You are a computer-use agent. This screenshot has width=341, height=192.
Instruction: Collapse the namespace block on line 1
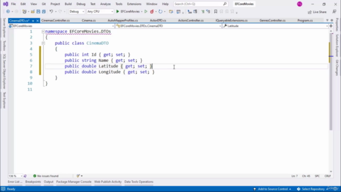(x=43, y=31)
